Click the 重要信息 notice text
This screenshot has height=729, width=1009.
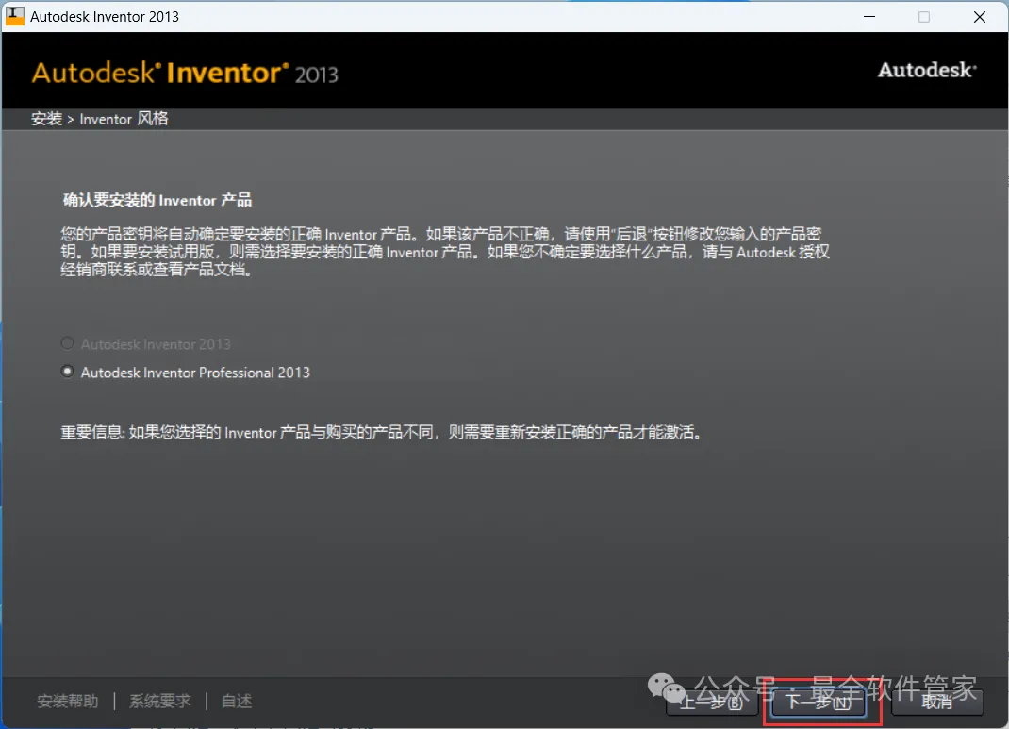(381, 432)
